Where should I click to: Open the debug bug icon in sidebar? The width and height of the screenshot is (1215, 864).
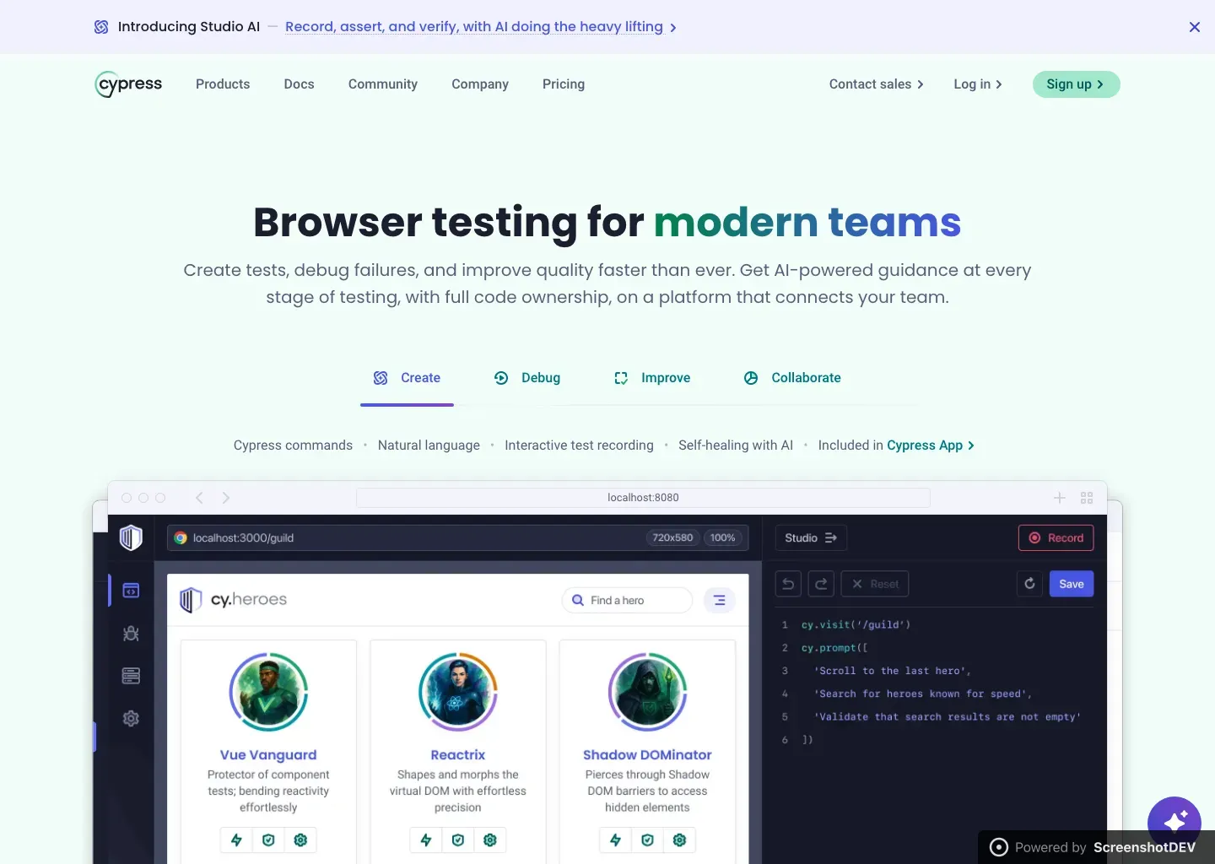point(131,634)
